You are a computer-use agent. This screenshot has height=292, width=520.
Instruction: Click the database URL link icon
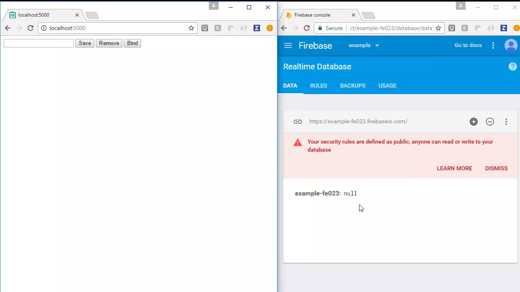298,121
